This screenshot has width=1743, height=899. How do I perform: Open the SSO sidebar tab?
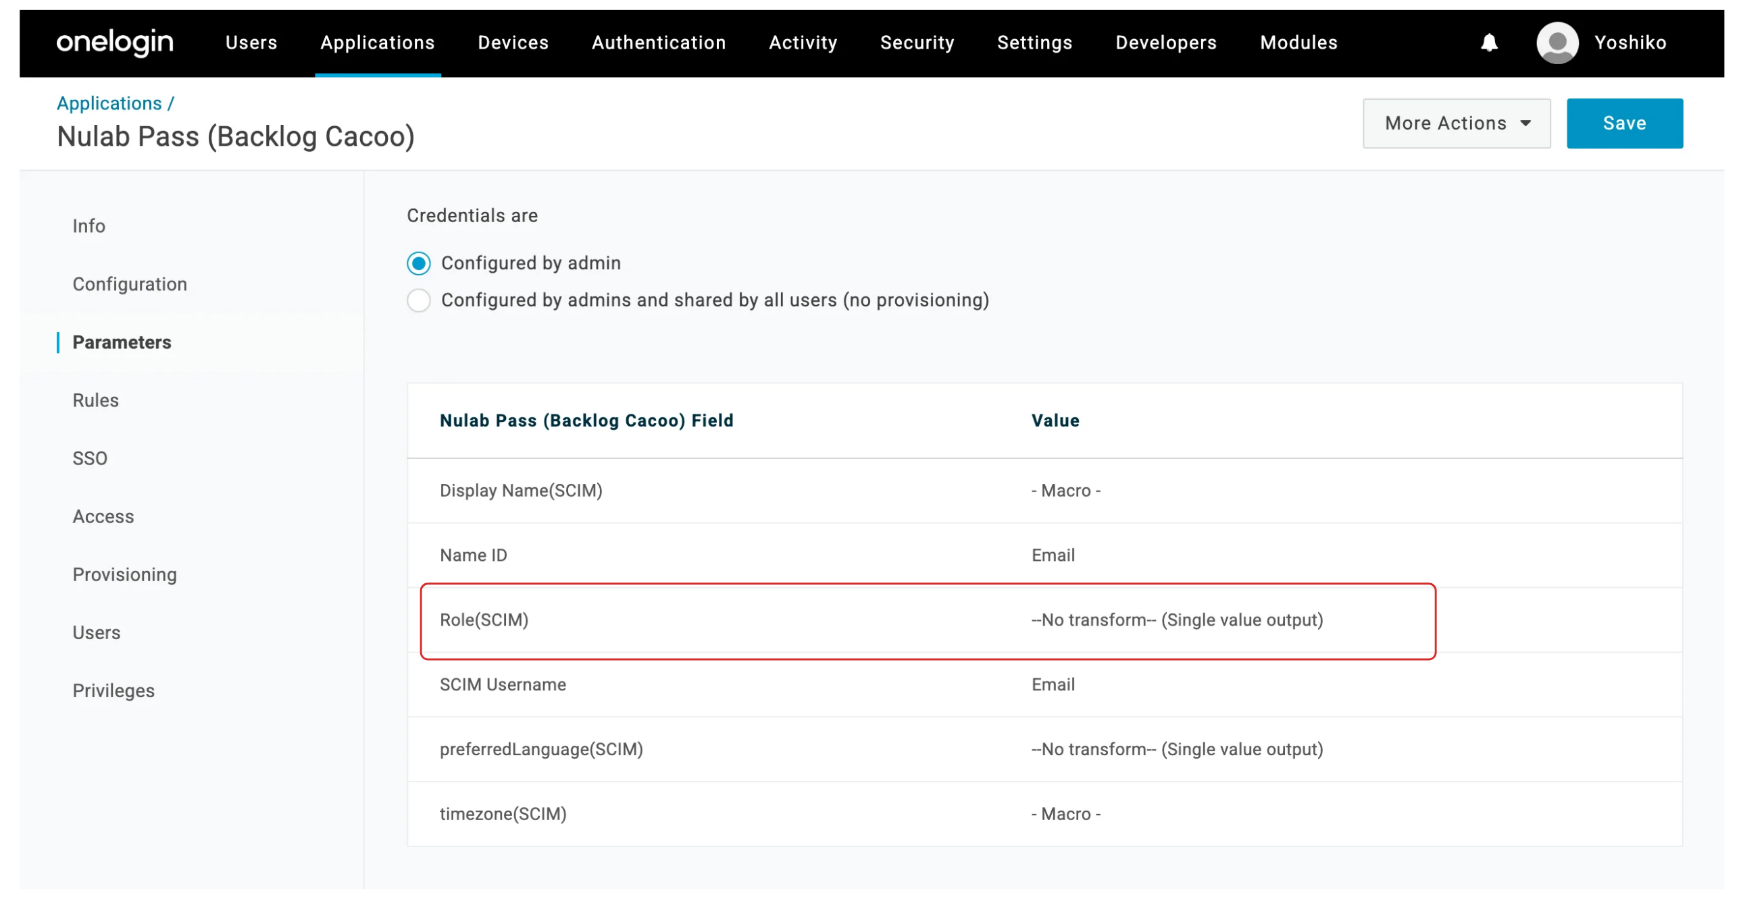pyautogui.click(x=90, y=458)
